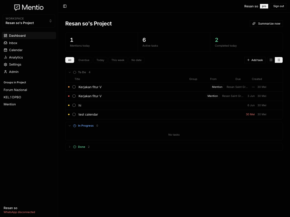The height and width of the screenshot is (217, 290).
Task: Click the Inbox tray icon
Action: [6, 43]
